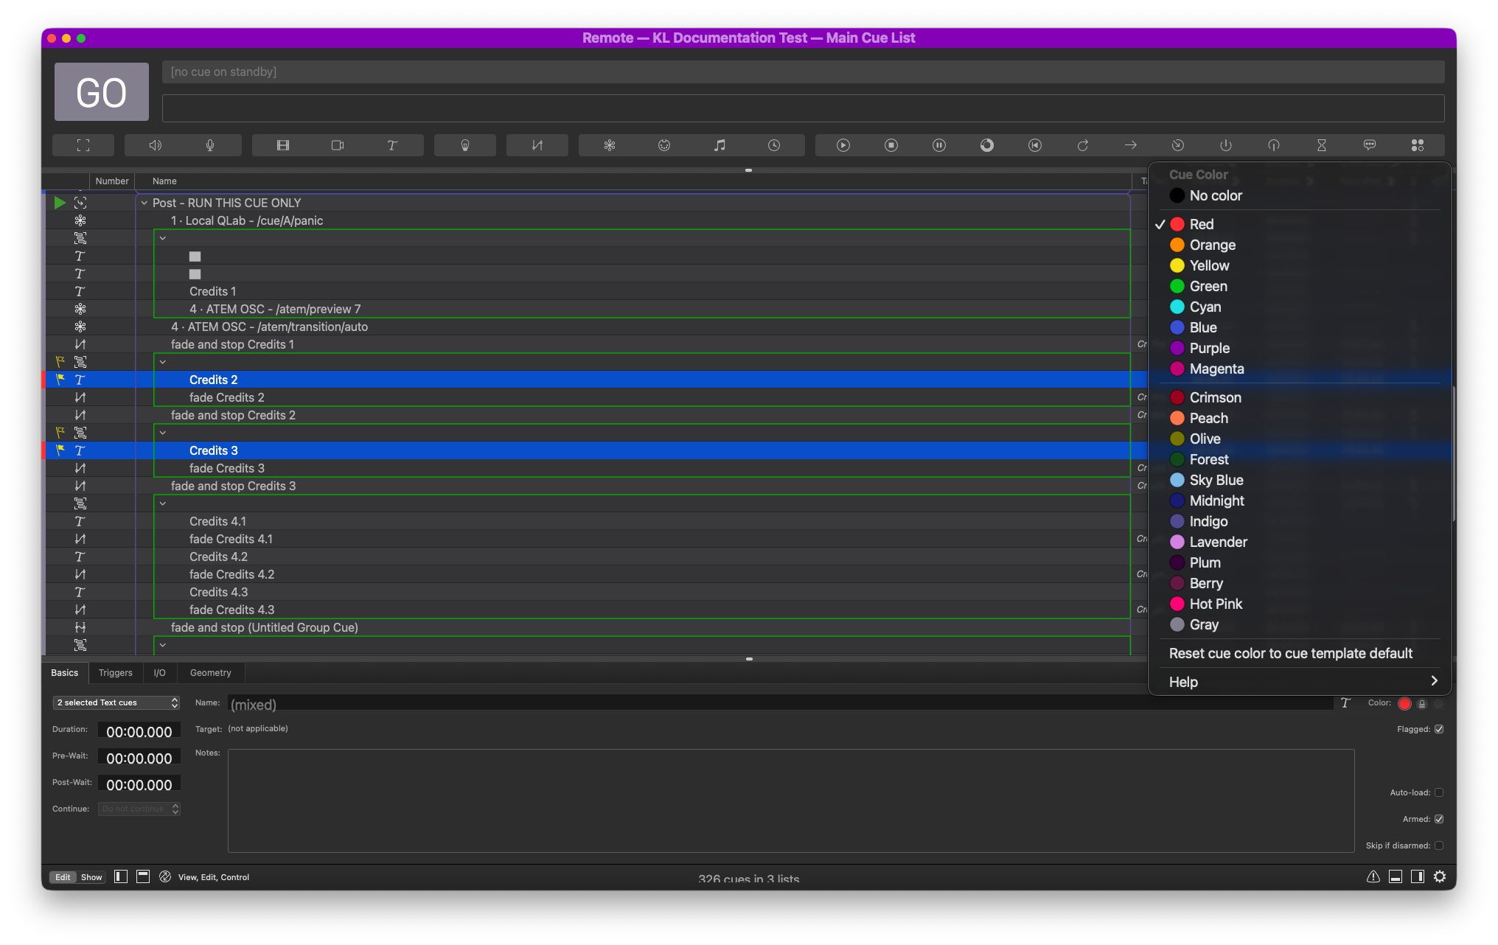Open the 2 selected Text cues dropdown
This screenshot has width=1498, height=945.
116,702
